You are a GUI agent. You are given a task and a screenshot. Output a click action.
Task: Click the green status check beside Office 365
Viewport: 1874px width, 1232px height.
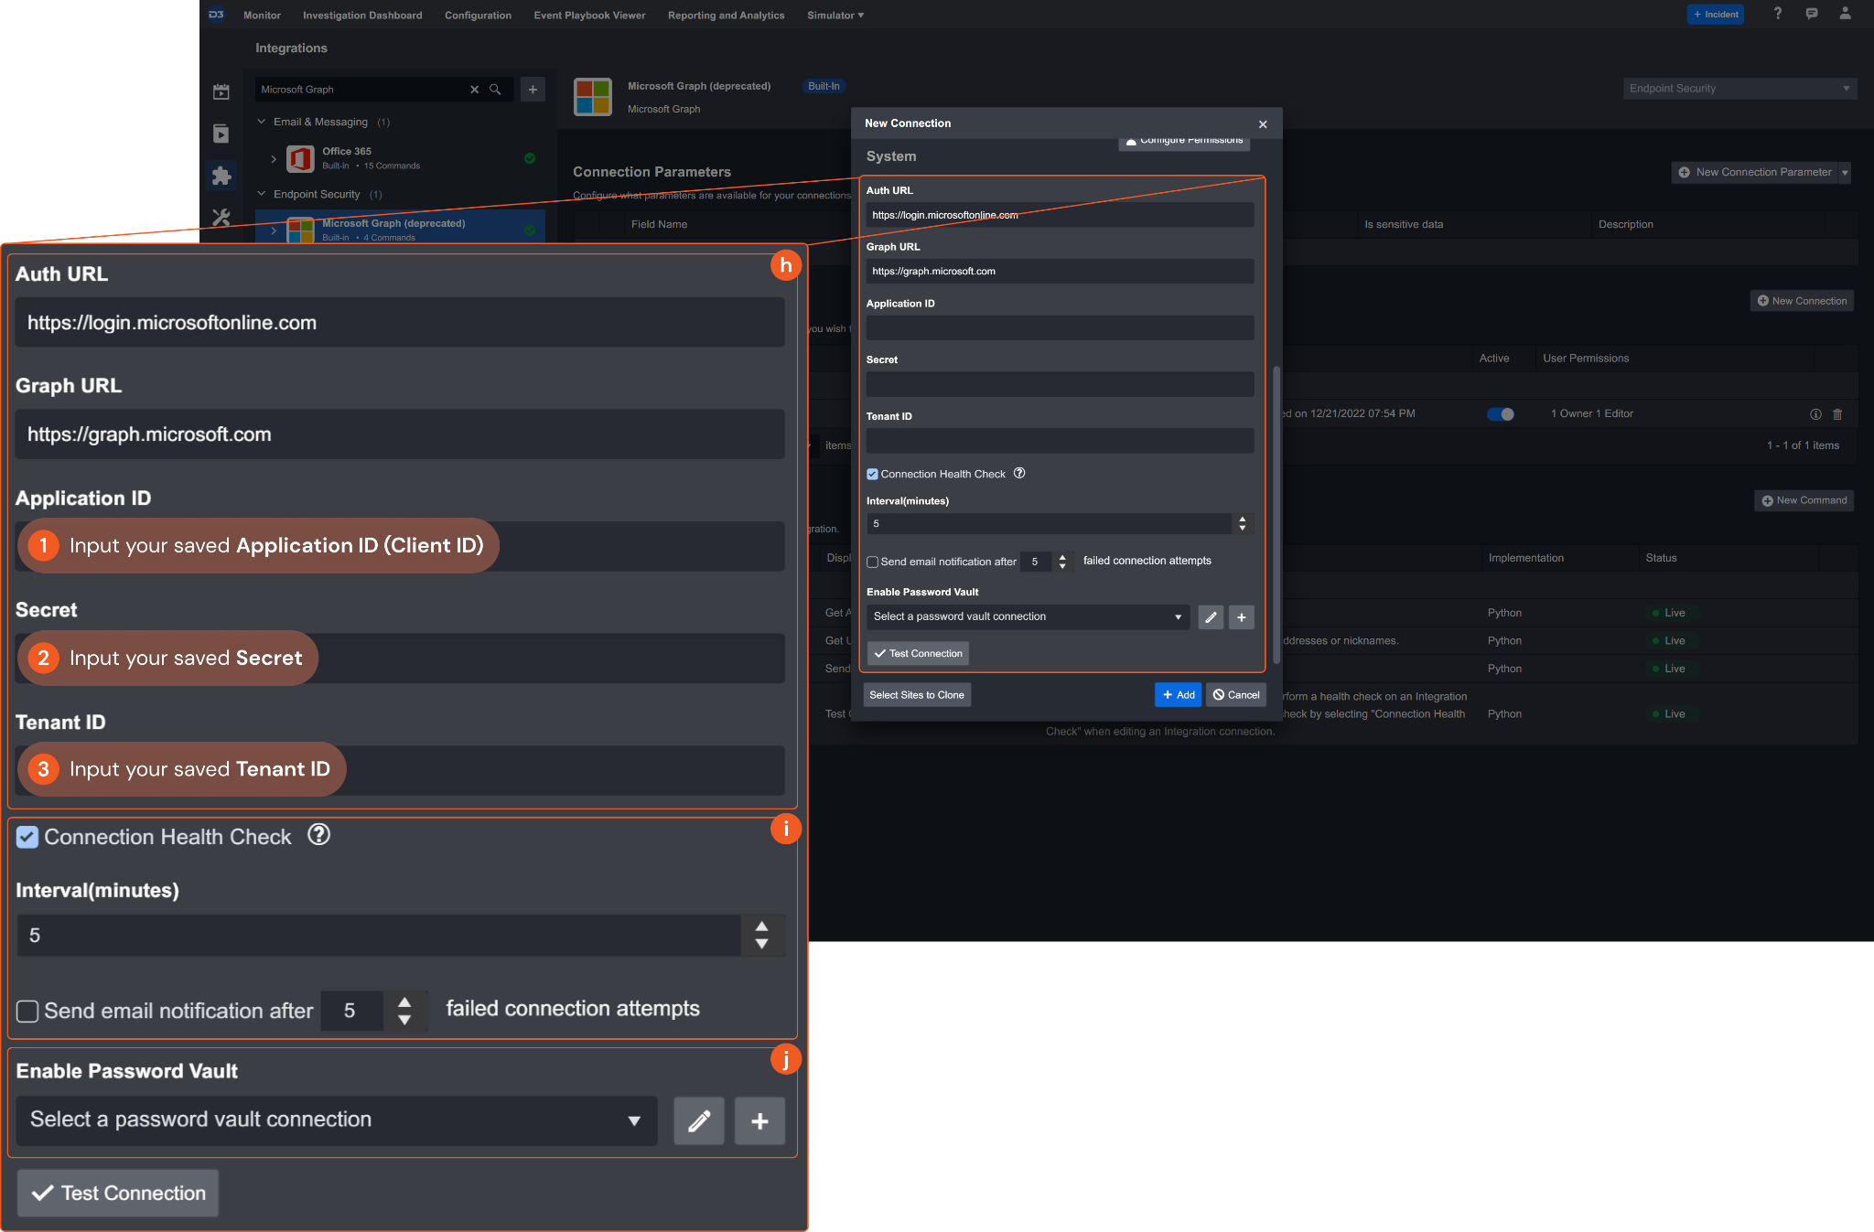pyautogui.click(x=530, y=158)
